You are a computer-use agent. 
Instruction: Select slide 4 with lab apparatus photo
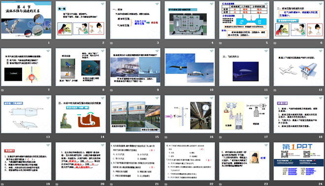click(x=190, y=20)
